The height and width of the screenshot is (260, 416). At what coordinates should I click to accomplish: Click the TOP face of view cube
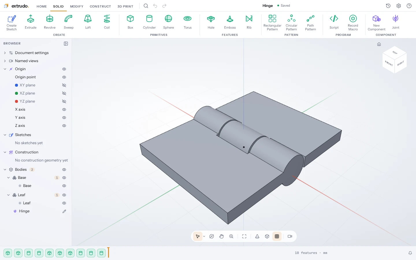pos(395,53)
